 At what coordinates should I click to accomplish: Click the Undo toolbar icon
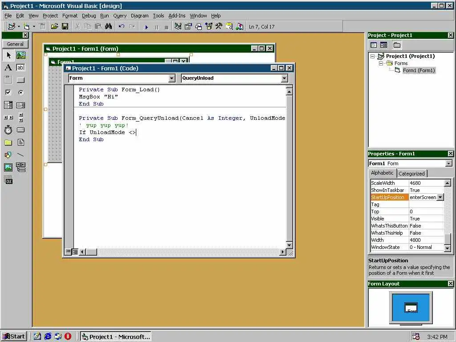121,26
